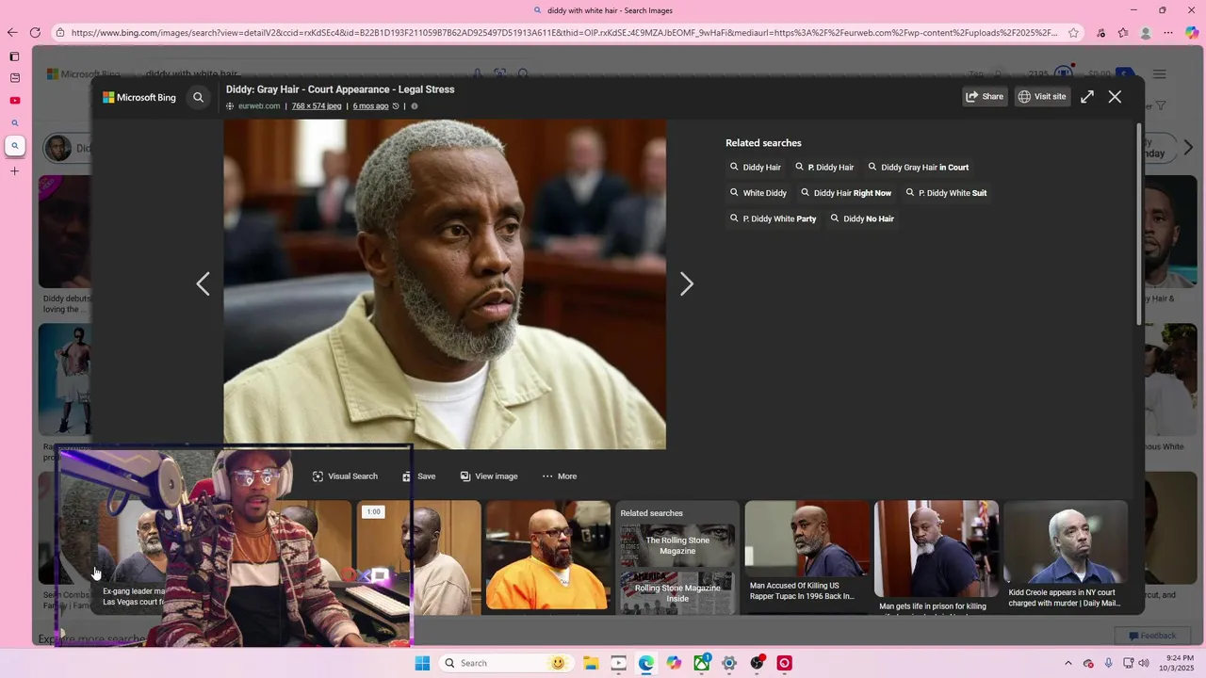Open the More options menu
Screen dimensions: 1206x678
pos(560,476)
